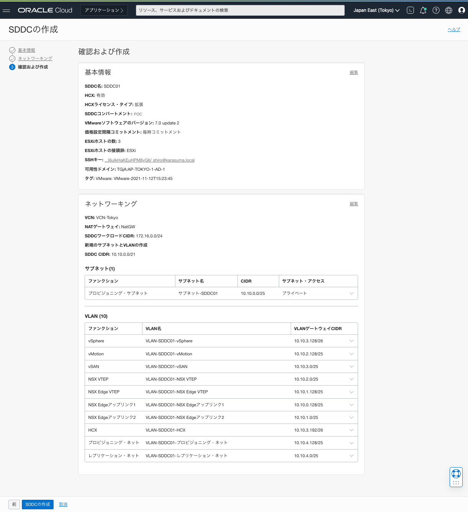Open the SSH key link
The width and height of the screenshot is (468, 512).
click(x=149, y=160)
